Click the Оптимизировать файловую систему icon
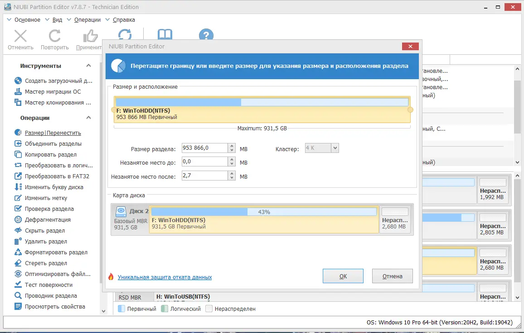This screenshot has height=333, width=524. [18, 274]
